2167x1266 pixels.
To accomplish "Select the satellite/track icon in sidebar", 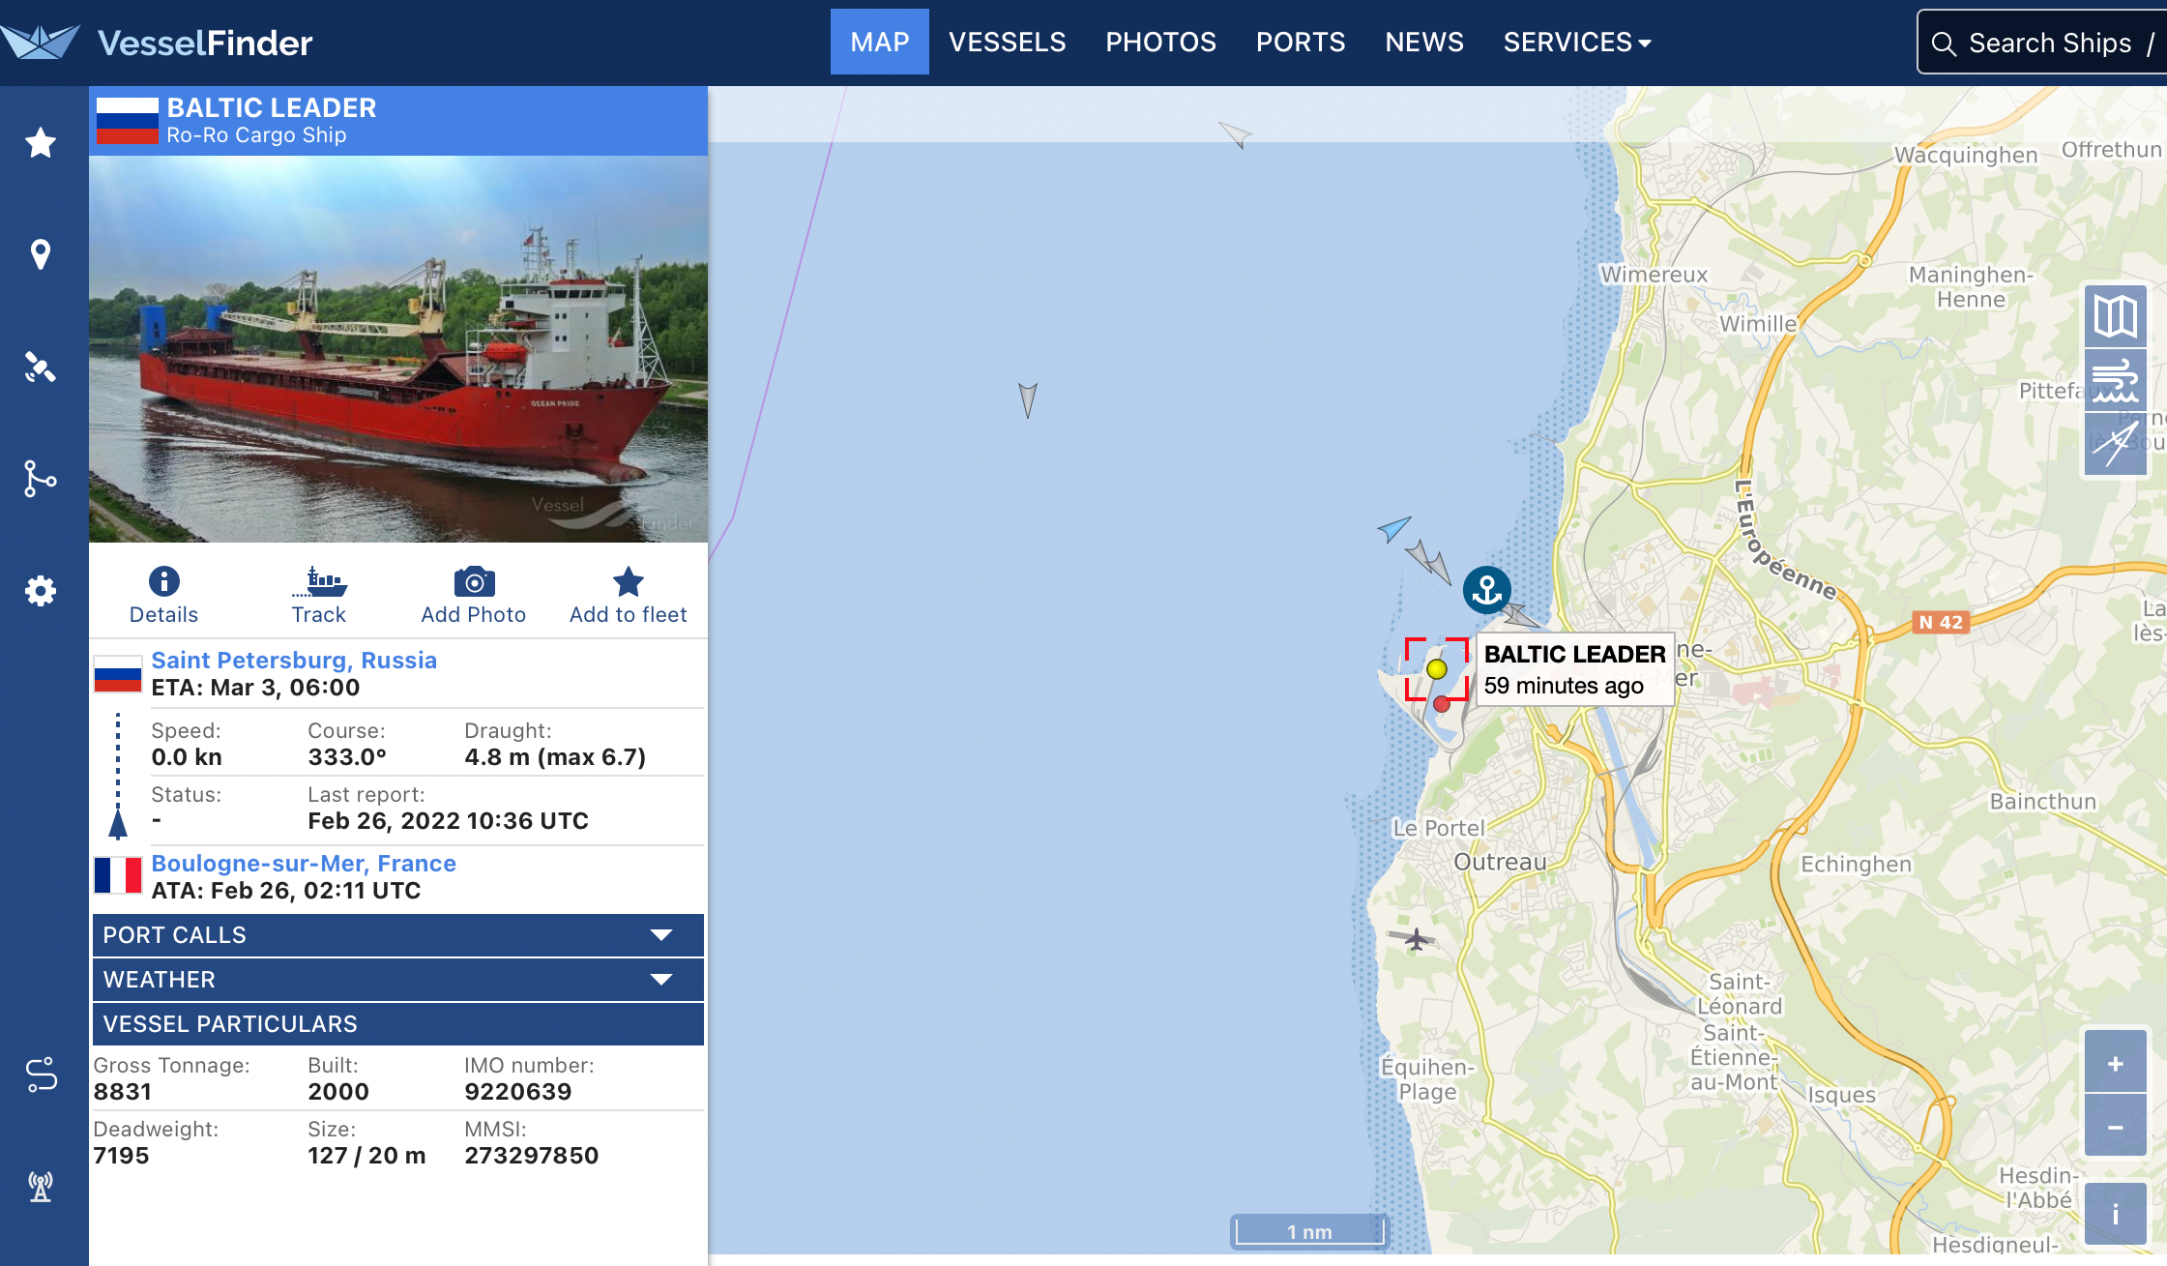I will (x=41, y=369).
